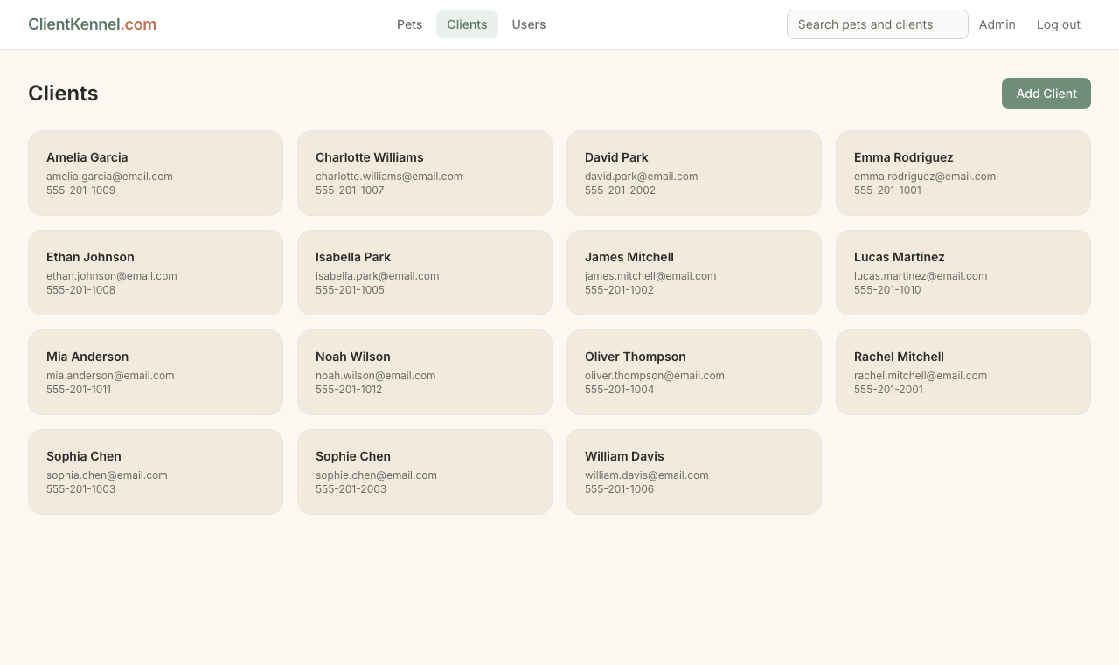1119x665 pixels.
Task: Click phone number 555-201-1005
Action: click(x=350, y=290)
